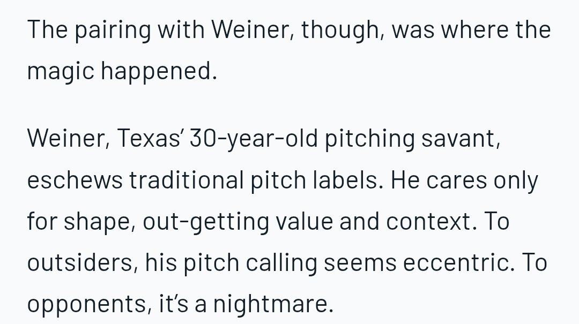Viewport: 579px width, 324px height.
Task: Click the word "nightmare."
Action: tap(273, 304)
